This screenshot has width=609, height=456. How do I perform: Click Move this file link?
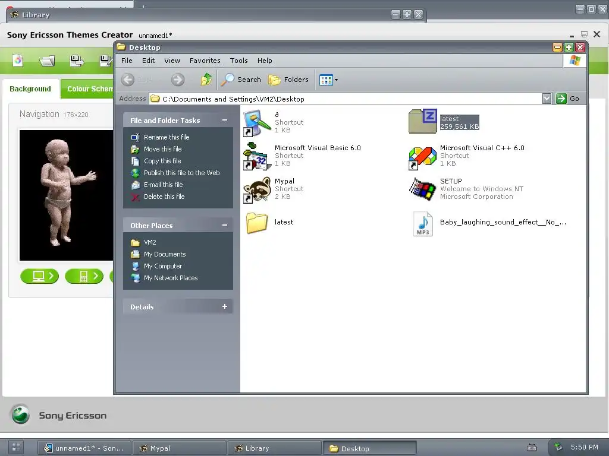click(x=162, y=149)
